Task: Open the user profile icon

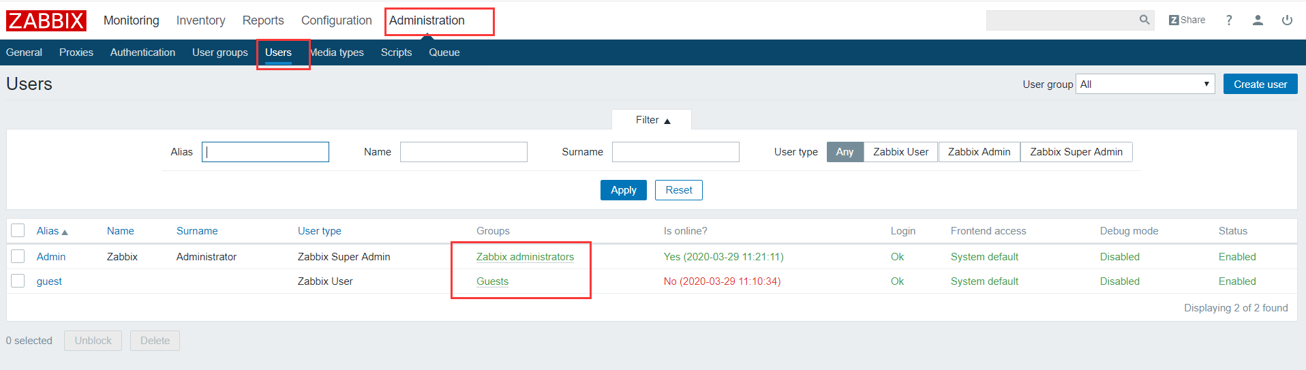Action: (1258, 20)
